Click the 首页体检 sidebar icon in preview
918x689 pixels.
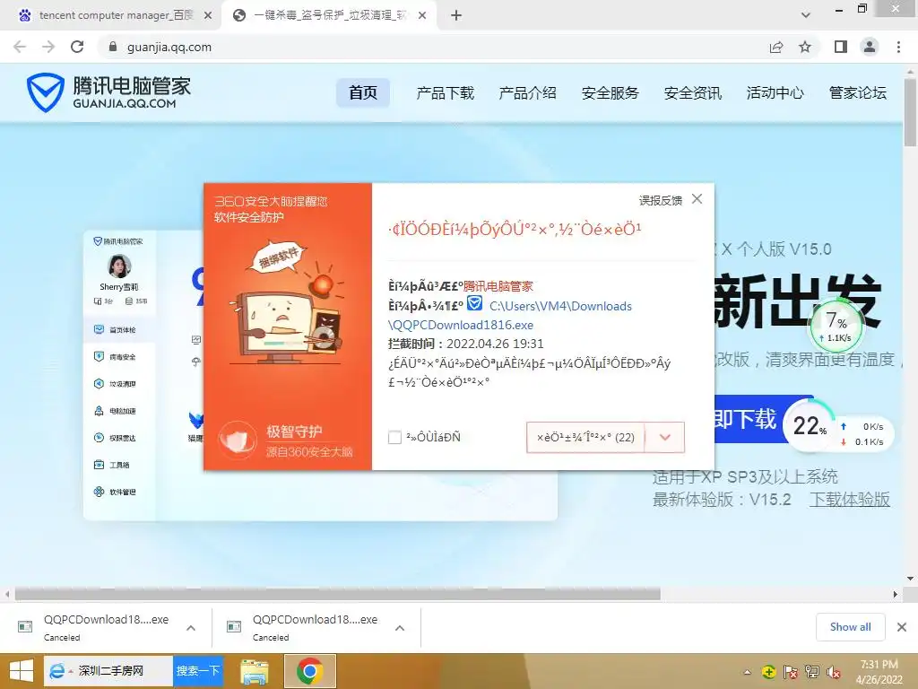[x=99, y=329]
